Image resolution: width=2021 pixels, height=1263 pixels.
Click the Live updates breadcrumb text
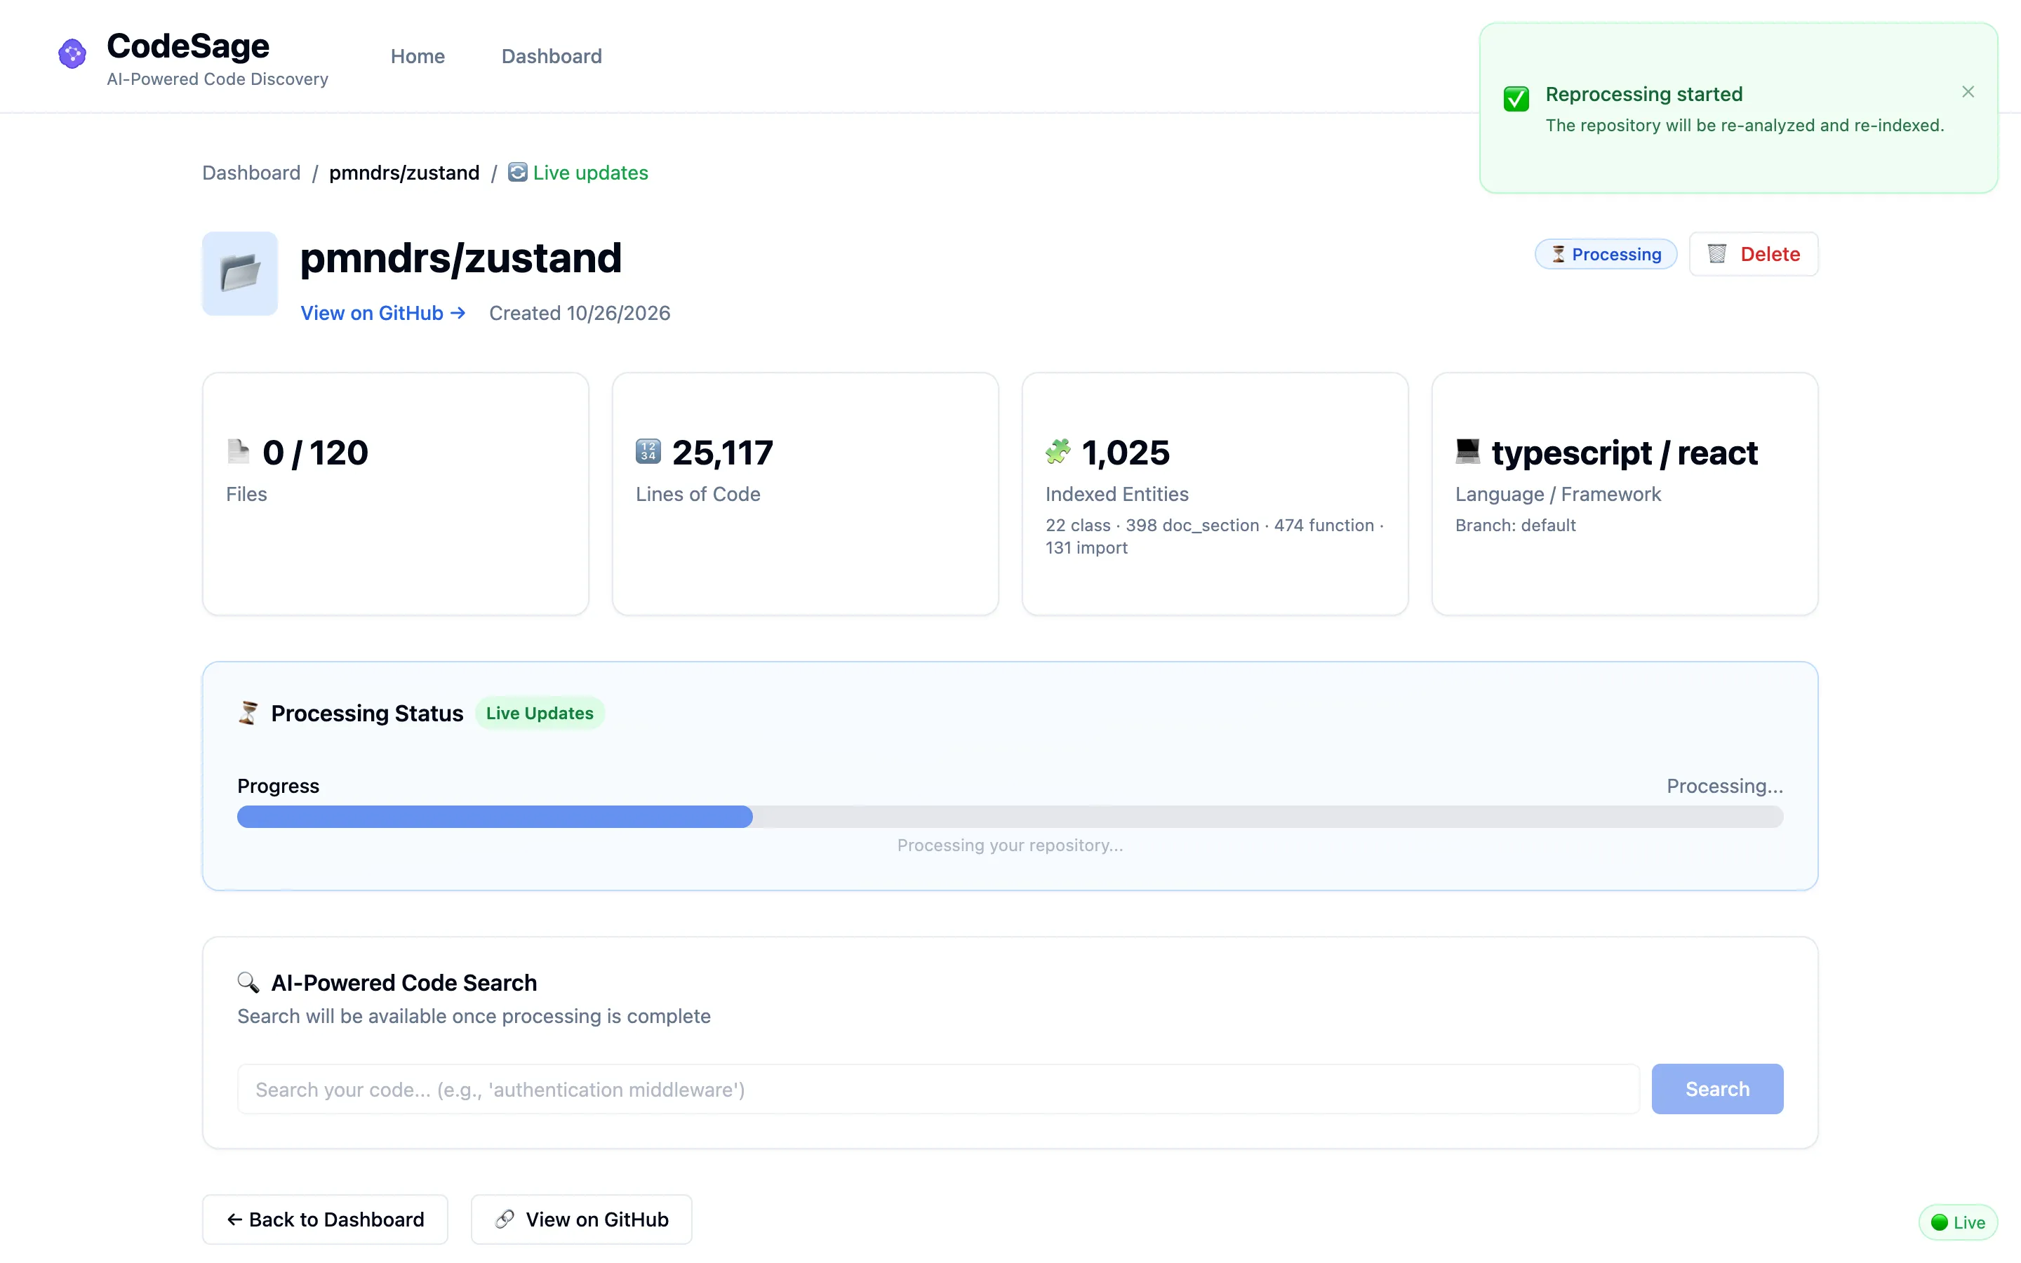tap(590, 172)
